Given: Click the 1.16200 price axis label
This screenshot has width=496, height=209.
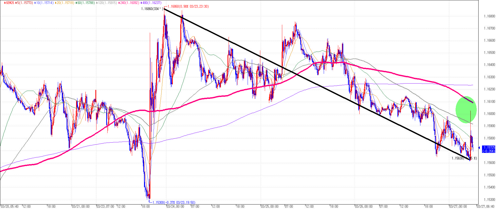Looking at the screenshot, I should [x=489, y=89].
